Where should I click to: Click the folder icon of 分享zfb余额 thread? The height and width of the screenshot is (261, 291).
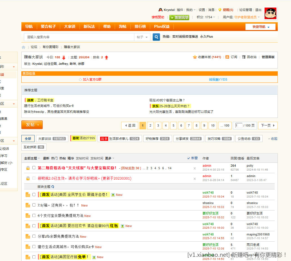(28, 236)
